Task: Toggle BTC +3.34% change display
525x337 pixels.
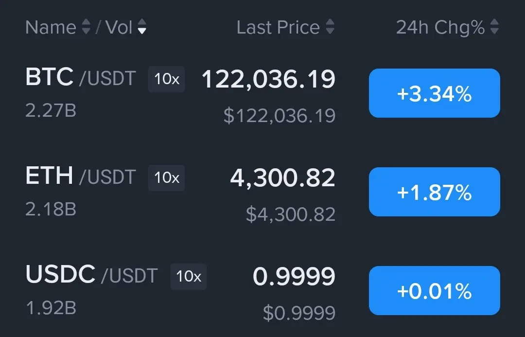Action: (x=434, y=93)
